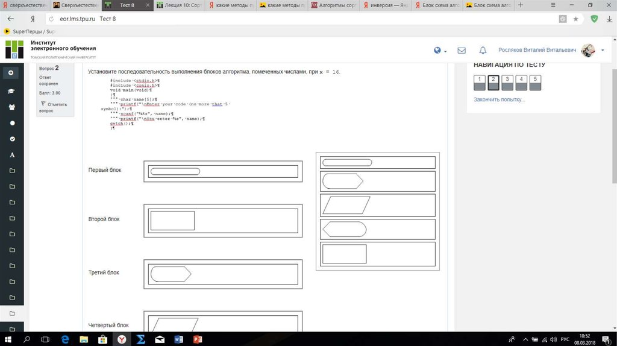Open the messages envelope icon in header
This screenshot has height=346, width=617.
click(x=462, y=51)
